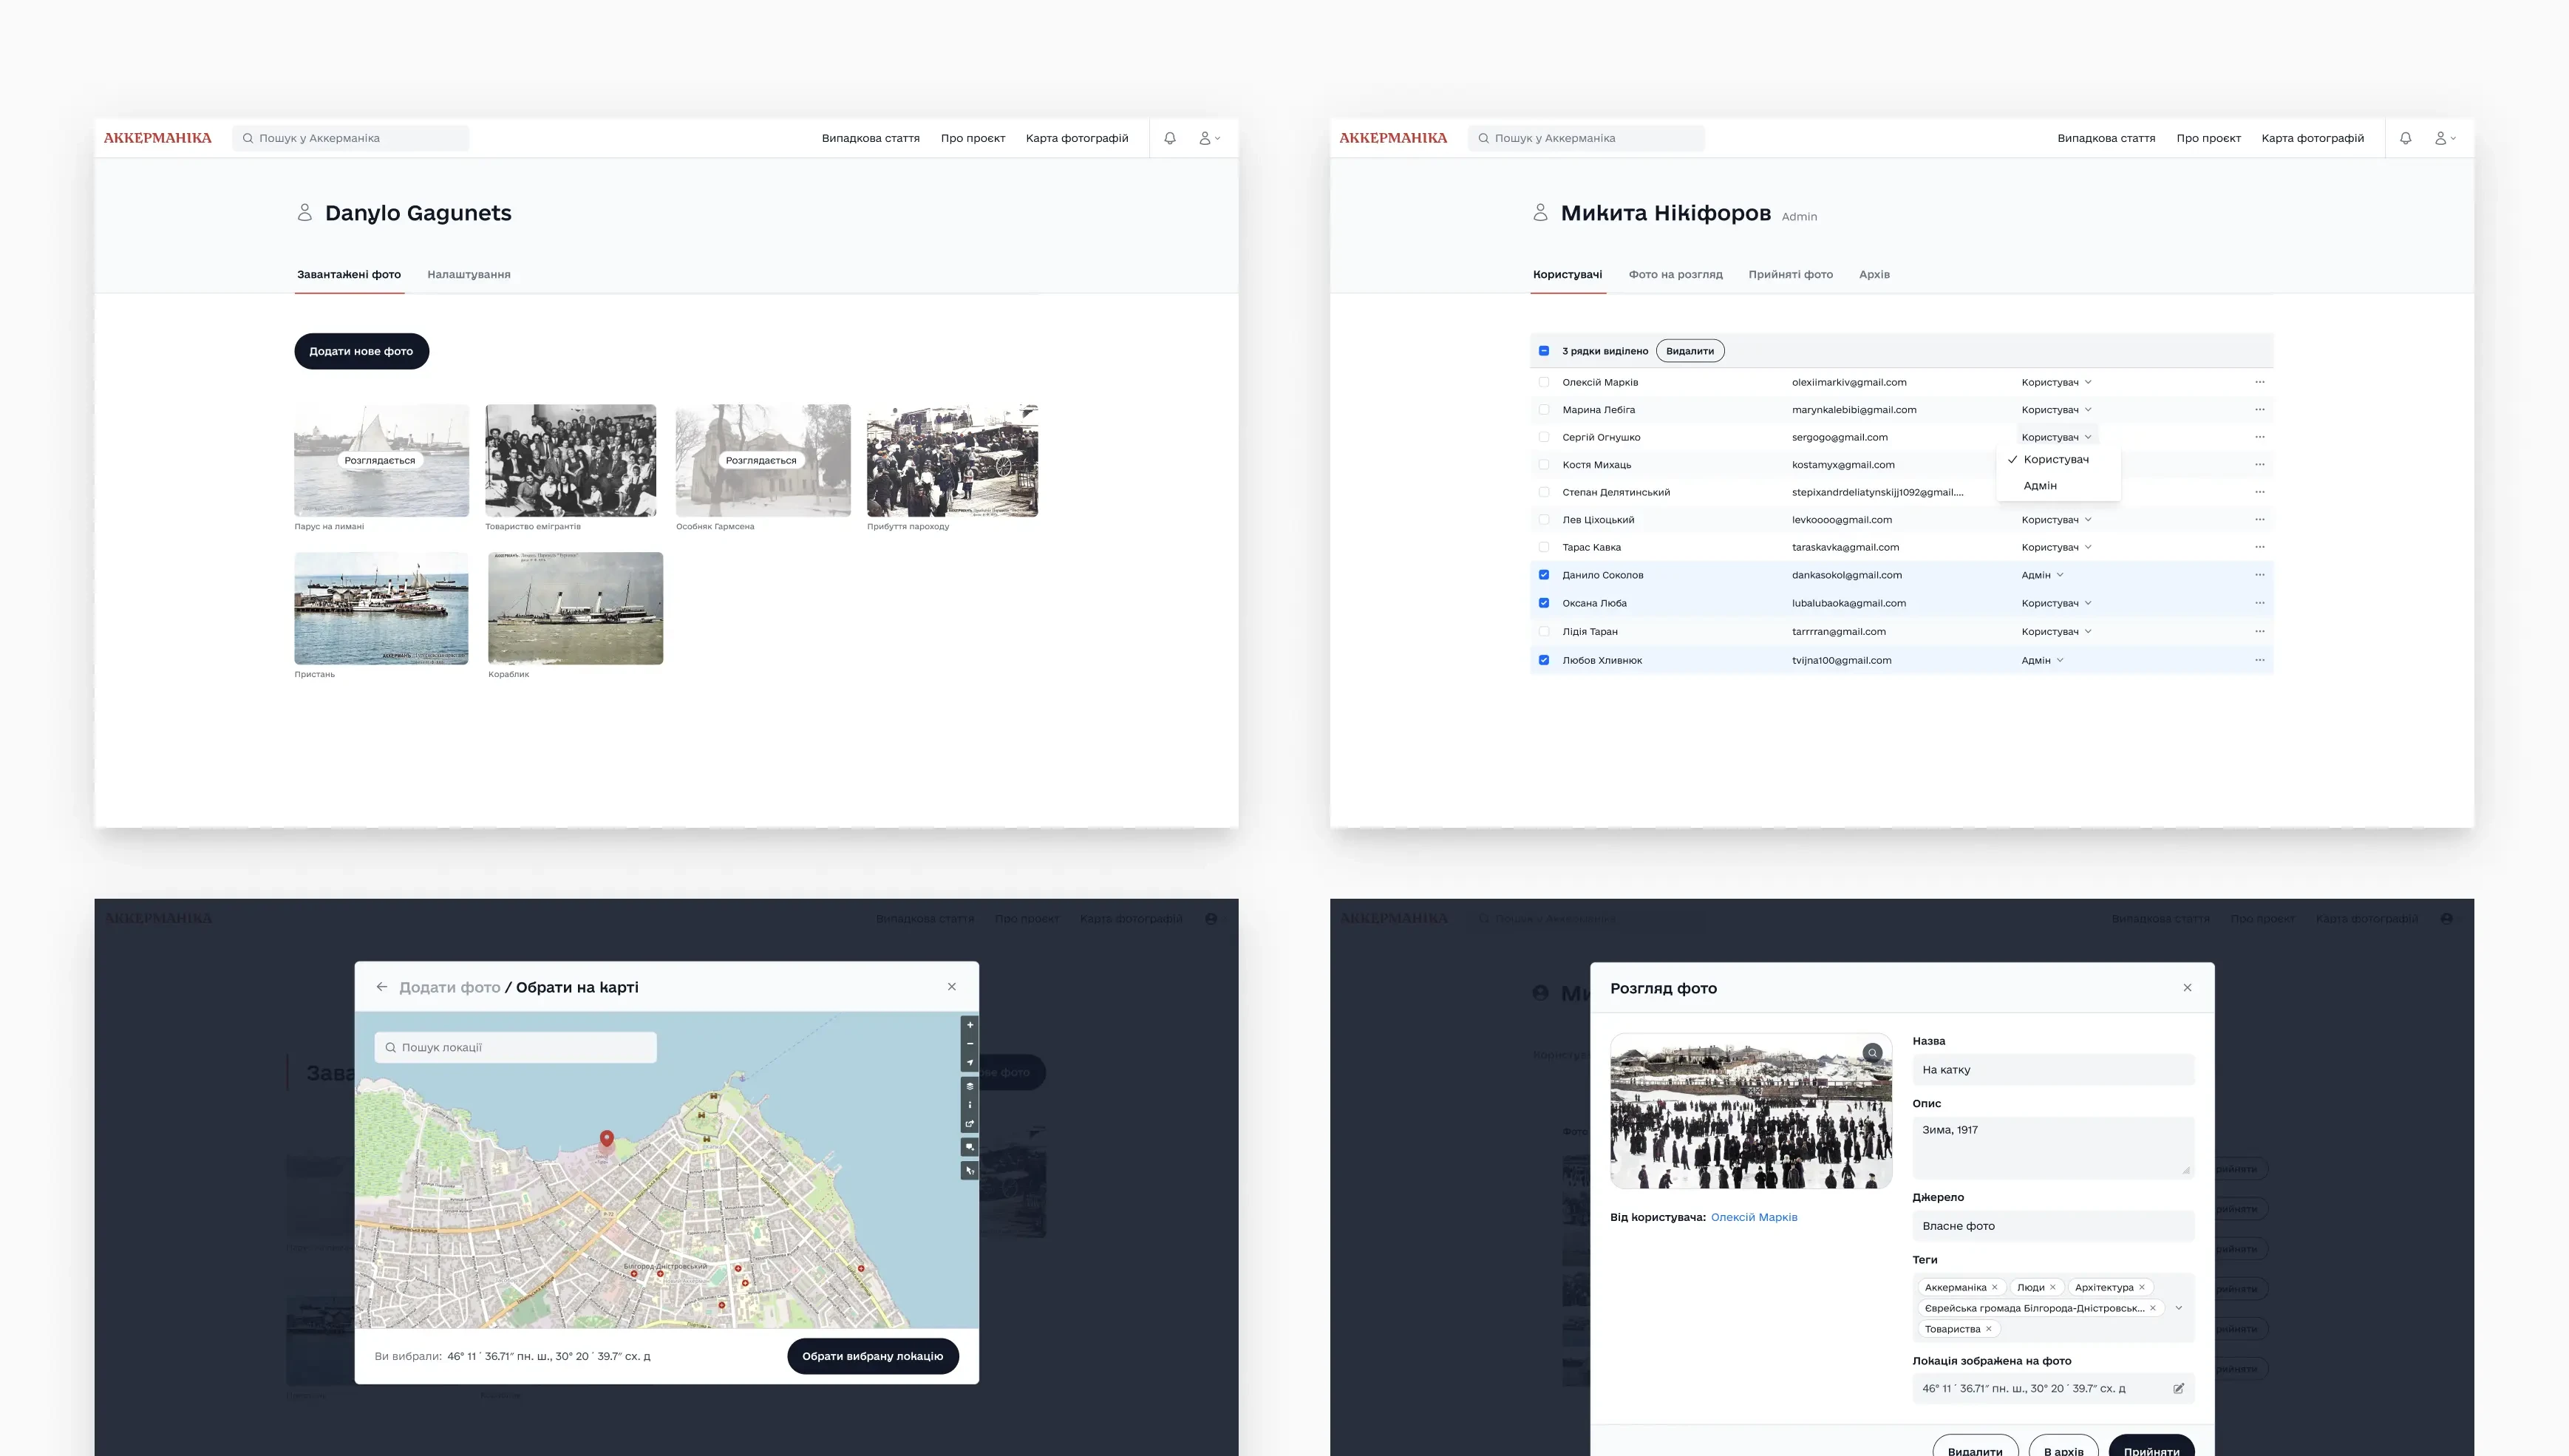
Task: Click the Пошук локації search field
Action: tap(515, 1047)
